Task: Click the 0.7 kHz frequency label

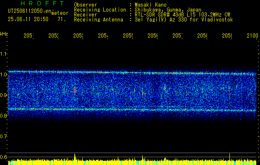Action: point(3,136)
